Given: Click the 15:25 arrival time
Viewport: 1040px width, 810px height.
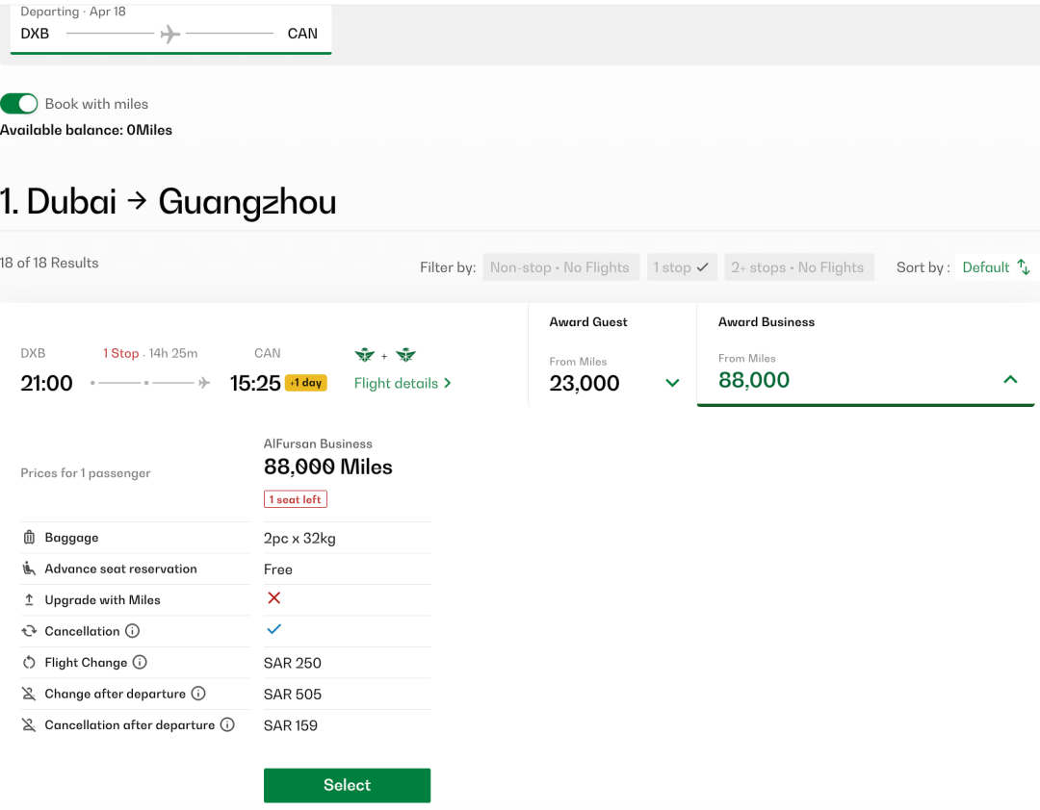Looking at the screenshot, I should pyautogui.click(x=255, y=383).
